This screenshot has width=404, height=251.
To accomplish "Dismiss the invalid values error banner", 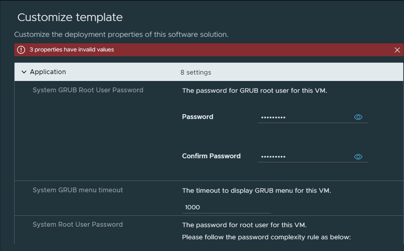I will (397, 50).
